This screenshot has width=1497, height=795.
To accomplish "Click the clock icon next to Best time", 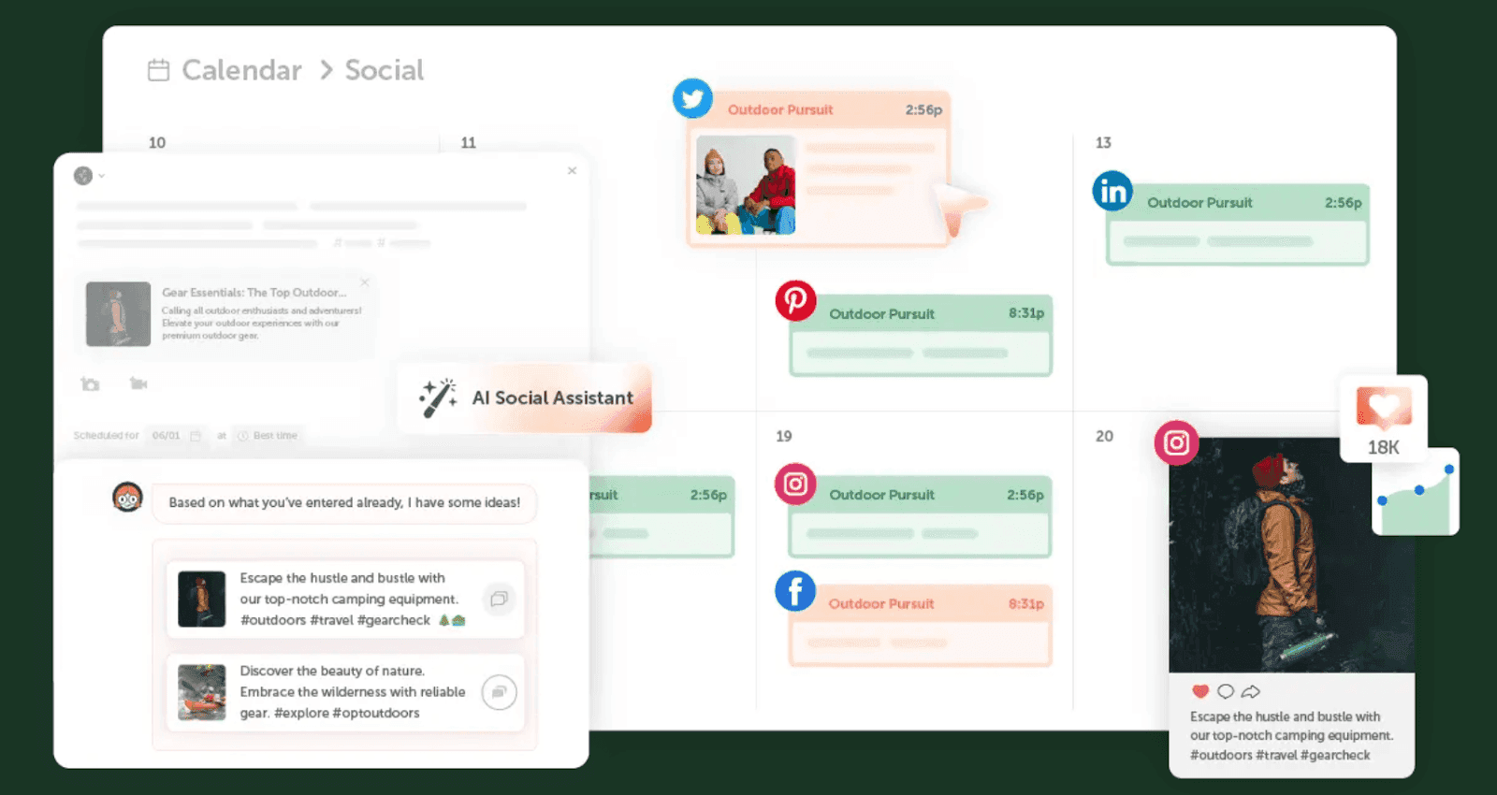I will point(243,436).
